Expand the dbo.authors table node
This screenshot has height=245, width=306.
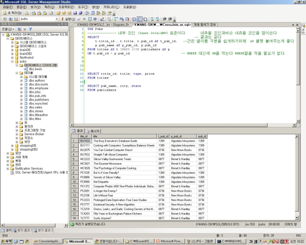tap(22, 81)
